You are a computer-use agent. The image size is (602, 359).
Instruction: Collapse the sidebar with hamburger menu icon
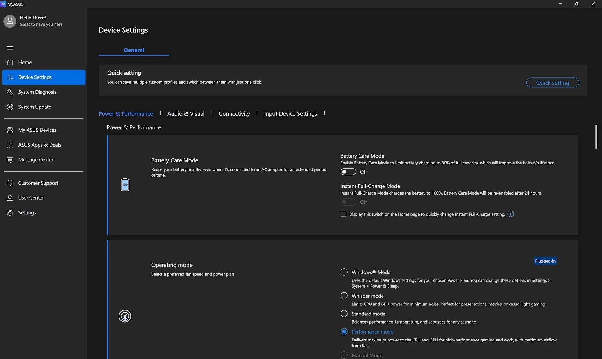[10, 48]
